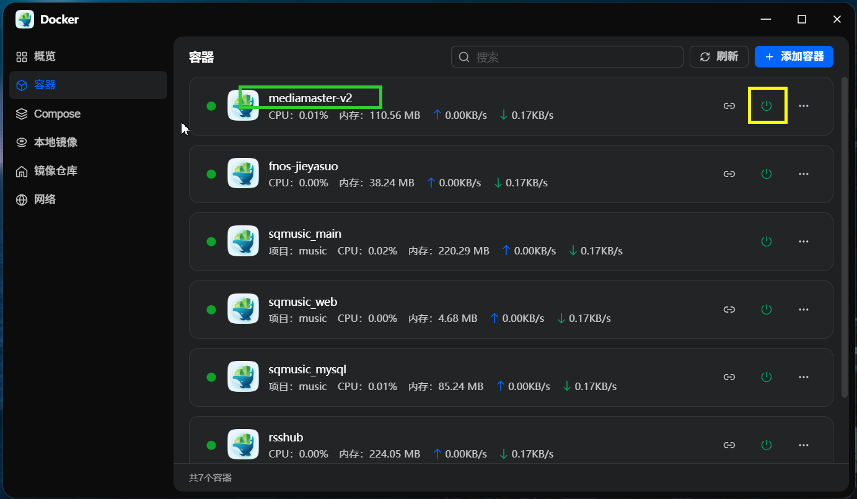Viewport: 857px width, 499px height.
Task: Click the container list vertical scrollbar
Action: pos(845,237)
